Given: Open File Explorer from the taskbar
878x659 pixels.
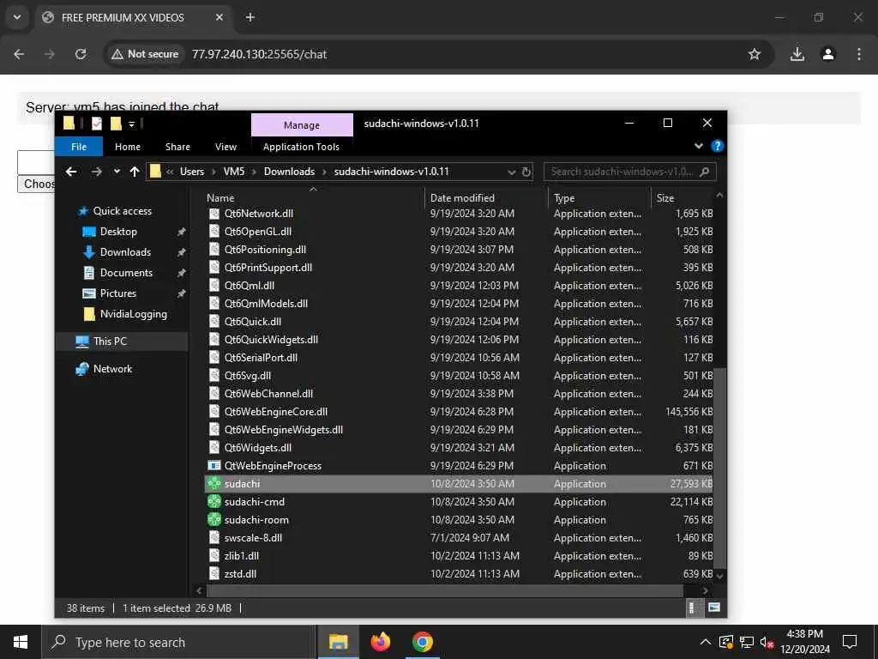Looking at the screenshot, I should [338, 642].
